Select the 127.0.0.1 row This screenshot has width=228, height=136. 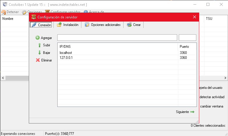(66, 58)
